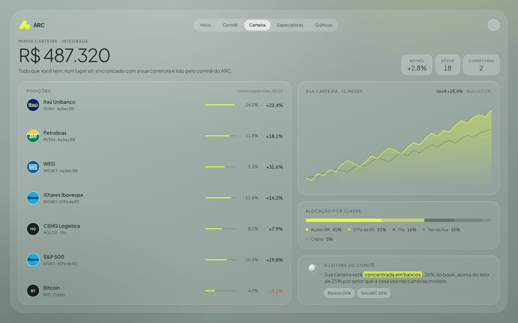Go to the Início tab
This screenshot has width=518, height=323.
pos(206,25)
